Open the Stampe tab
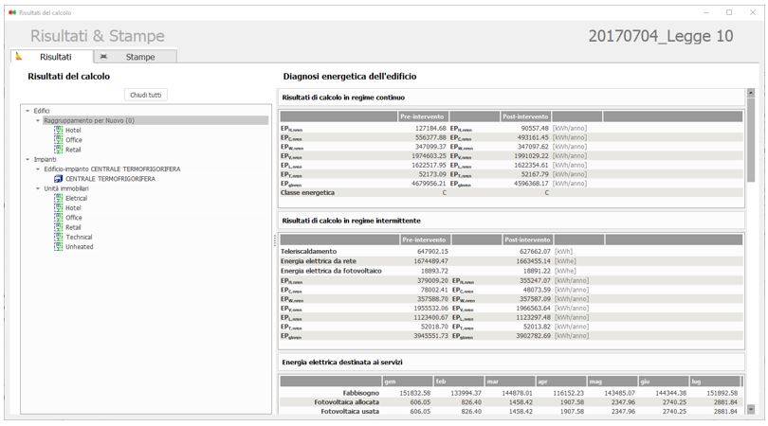The width and height of the screenshot is (768, 426). pyautogui.click(x=136, y=57)
